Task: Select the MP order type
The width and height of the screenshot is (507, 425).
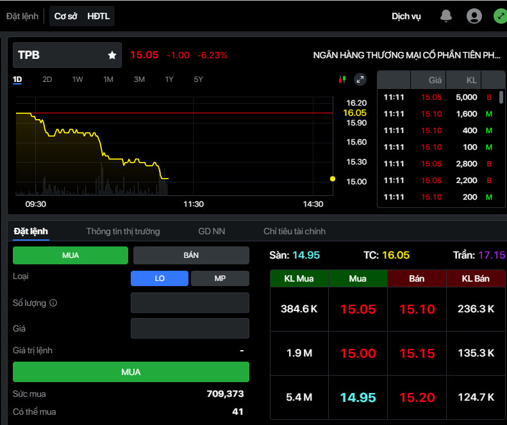Action: 220,278
